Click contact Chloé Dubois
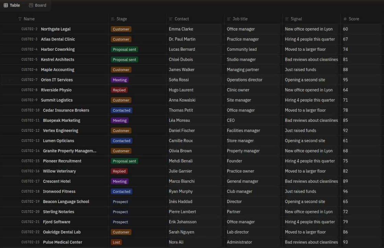The height and width of the screenshot is (248, 384). tap(181, 59)
